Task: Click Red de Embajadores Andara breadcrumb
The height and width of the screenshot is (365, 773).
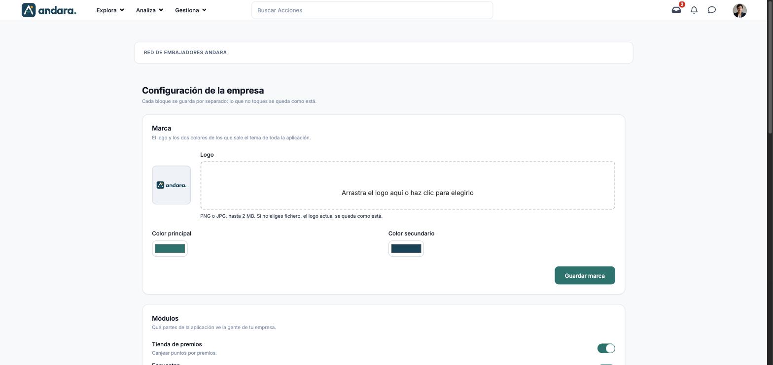Action: [x=185, y=52]
